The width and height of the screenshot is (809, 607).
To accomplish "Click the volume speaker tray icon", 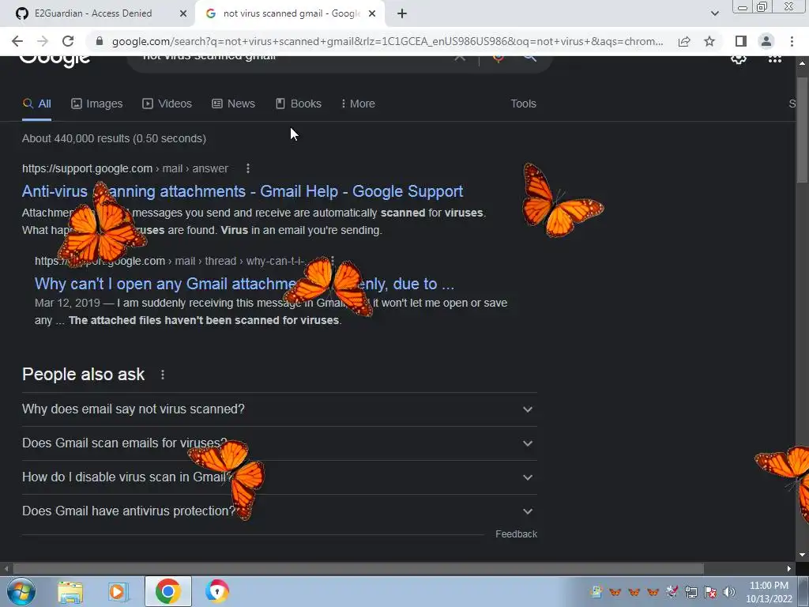I will pyautogui.click(x=729, y=592).
